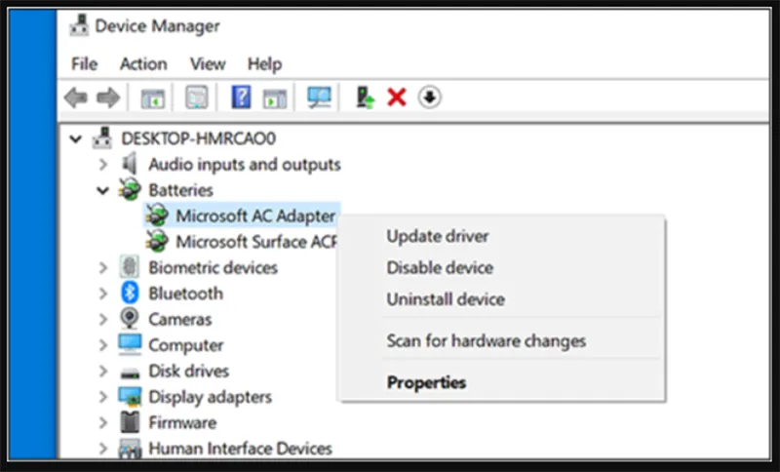Select the Display adapters label
Image resolution: width=780 pixels, height=472 pixels.
click(x=210, y=397)
